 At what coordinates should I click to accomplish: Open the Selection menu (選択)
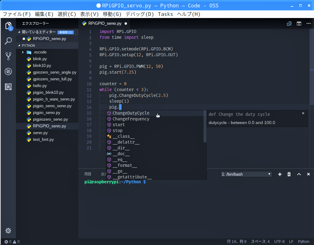[x=67, y=14]
